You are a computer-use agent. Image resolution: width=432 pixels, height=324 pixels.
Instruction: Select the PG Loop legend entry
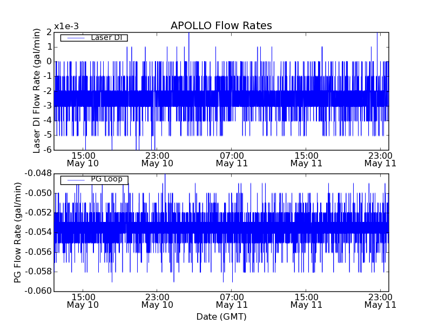point(106,179)
